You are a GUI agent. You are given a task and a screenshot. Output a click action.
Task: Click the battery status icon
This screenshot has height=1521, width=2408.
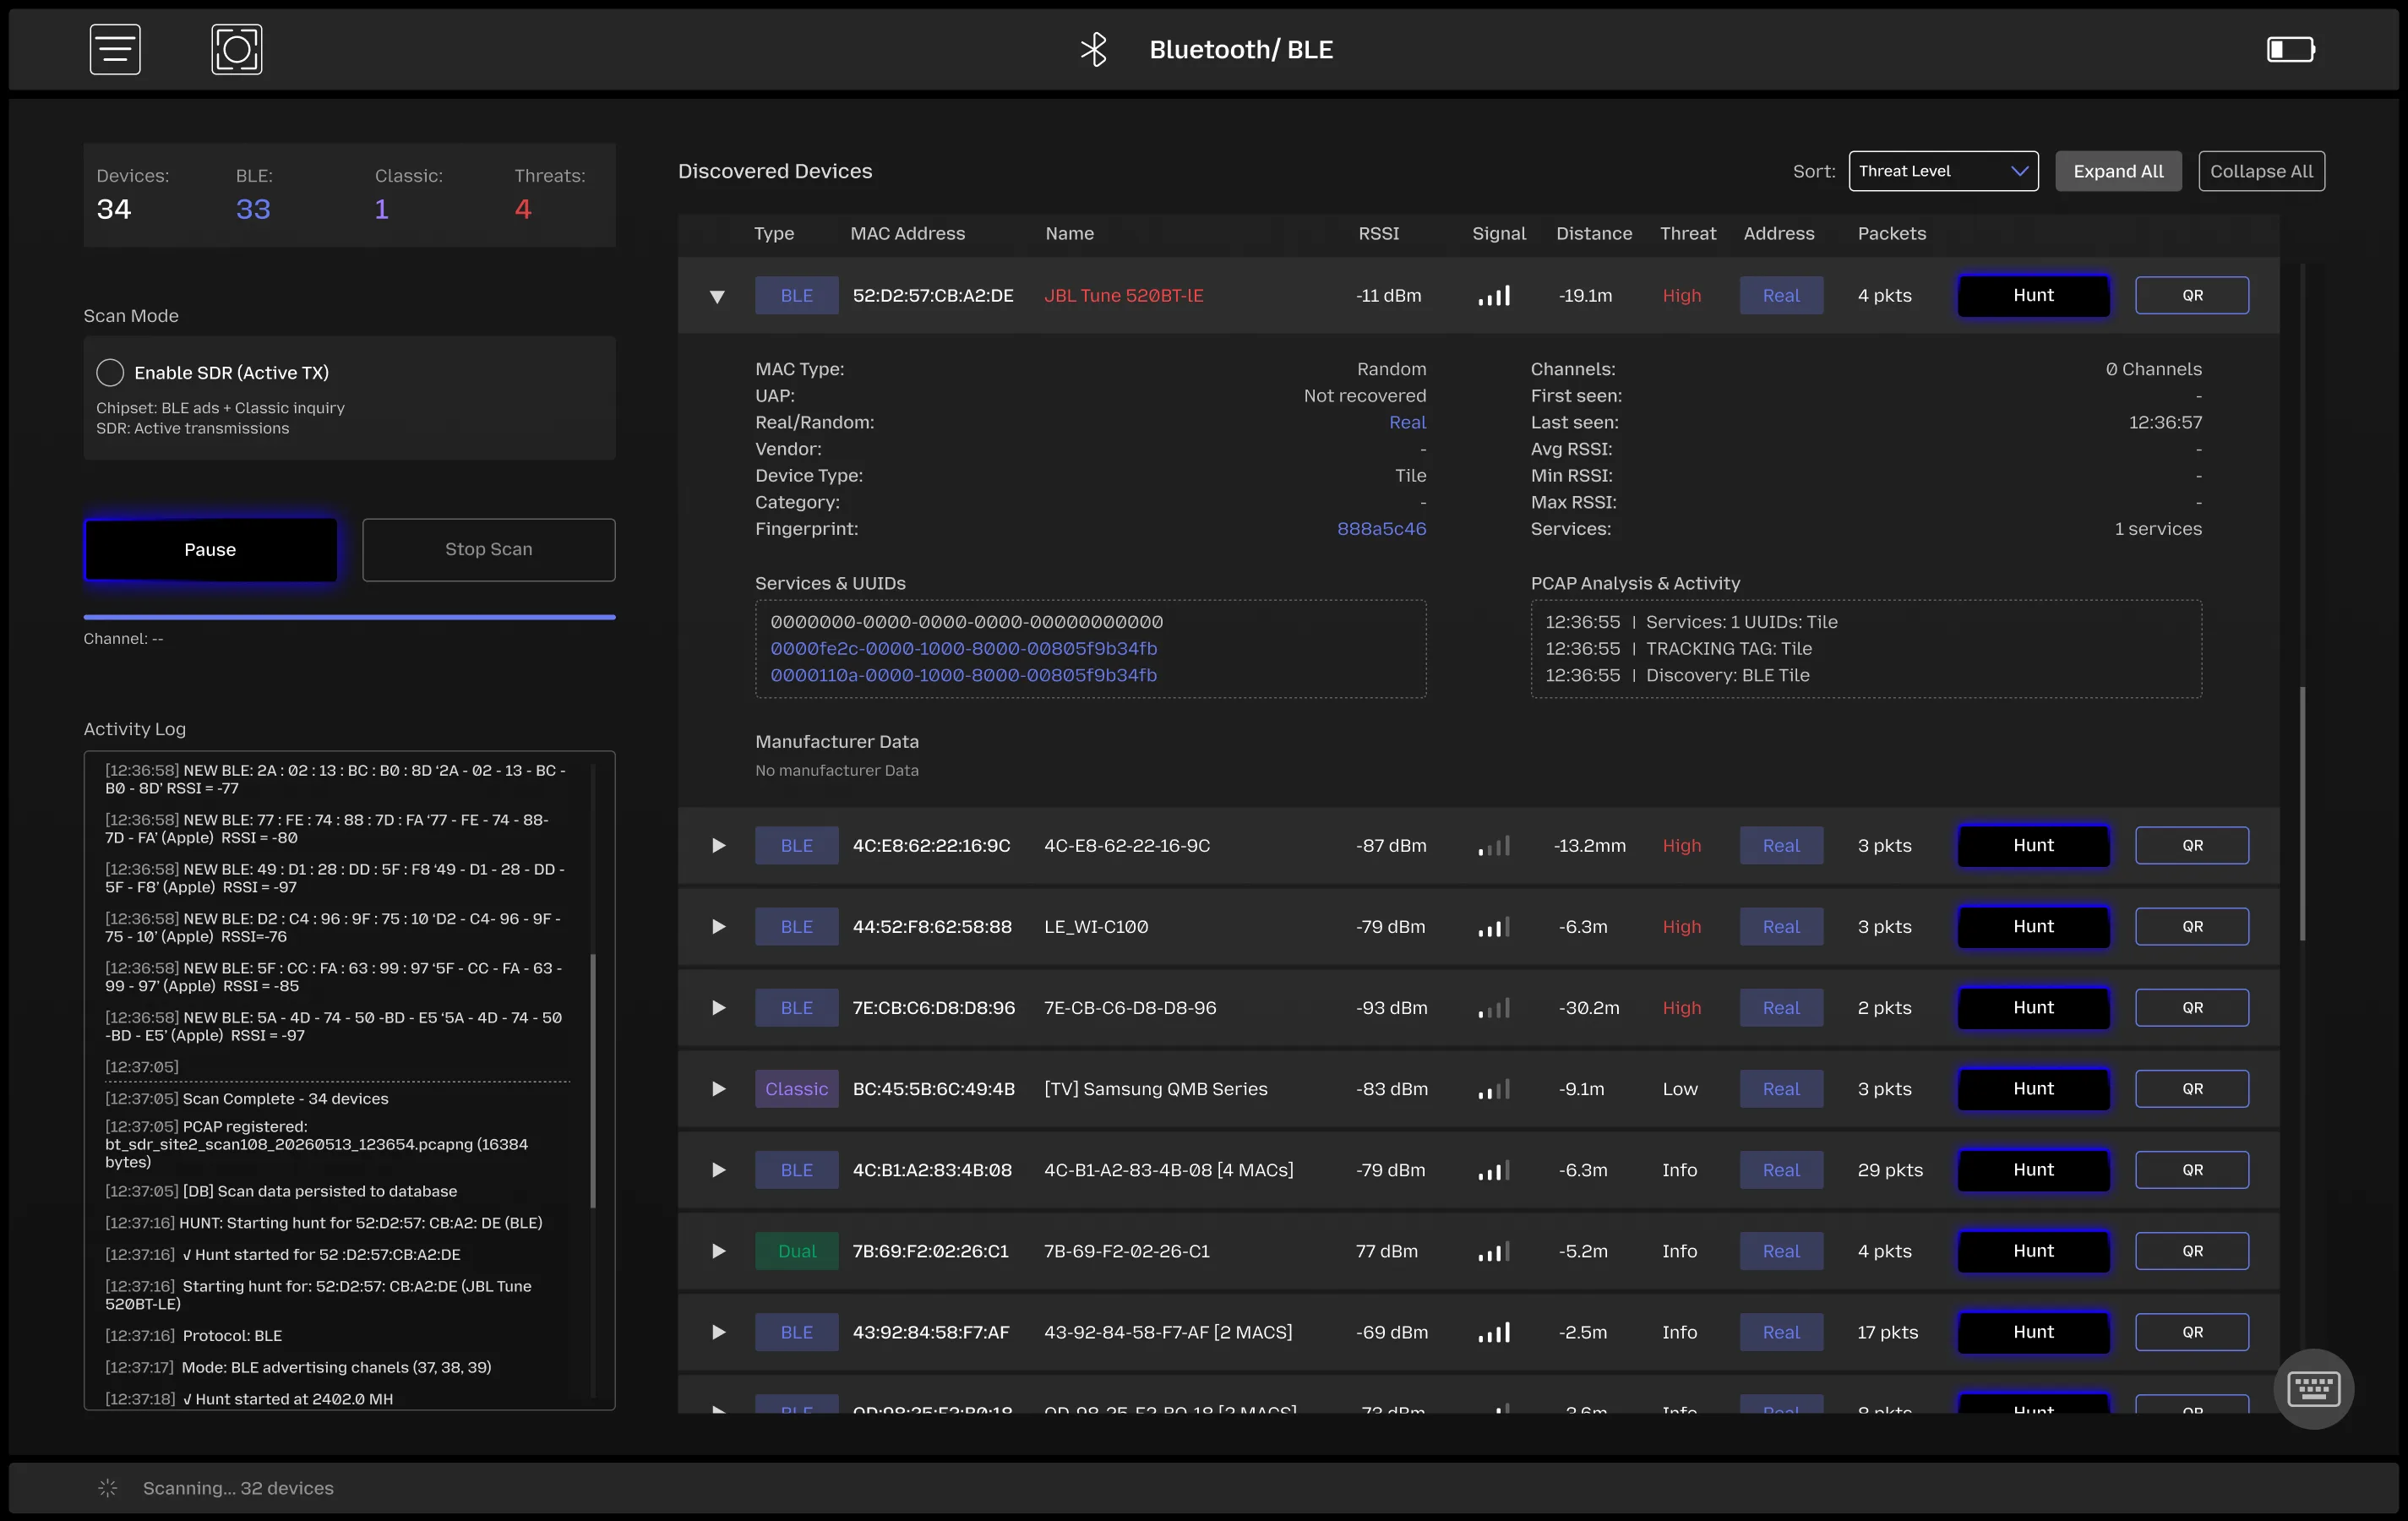pos(2291,49)
